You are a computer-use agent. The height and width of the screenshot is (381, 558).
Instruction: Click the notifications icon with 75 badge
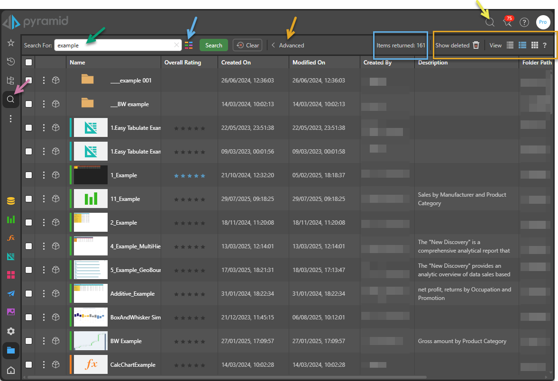507,22
